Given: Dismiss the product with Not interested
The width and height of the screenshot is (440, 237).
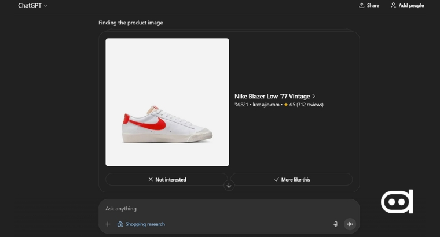Looking at the screenshot, I should click(x=167, y=180).
